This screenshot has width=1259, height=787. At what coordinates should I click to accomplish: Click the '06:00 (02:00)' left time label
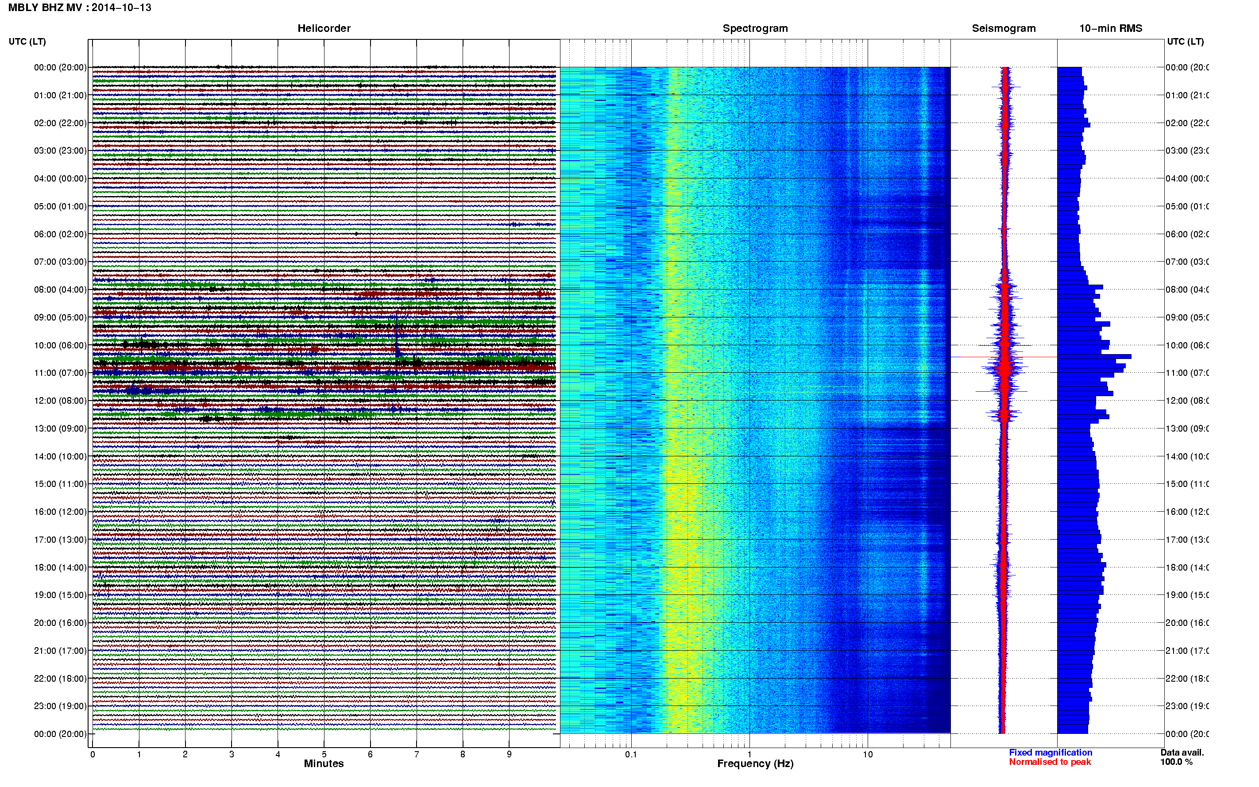pyautogui.click(x=60, y=234)
